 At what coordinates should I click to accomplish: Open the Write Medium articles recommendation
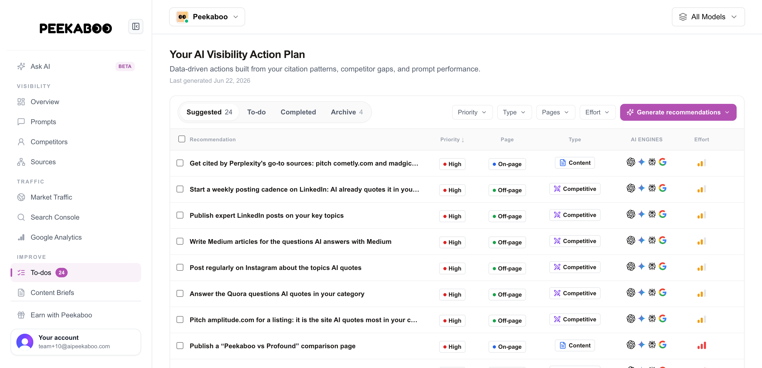tap(290, 242)
